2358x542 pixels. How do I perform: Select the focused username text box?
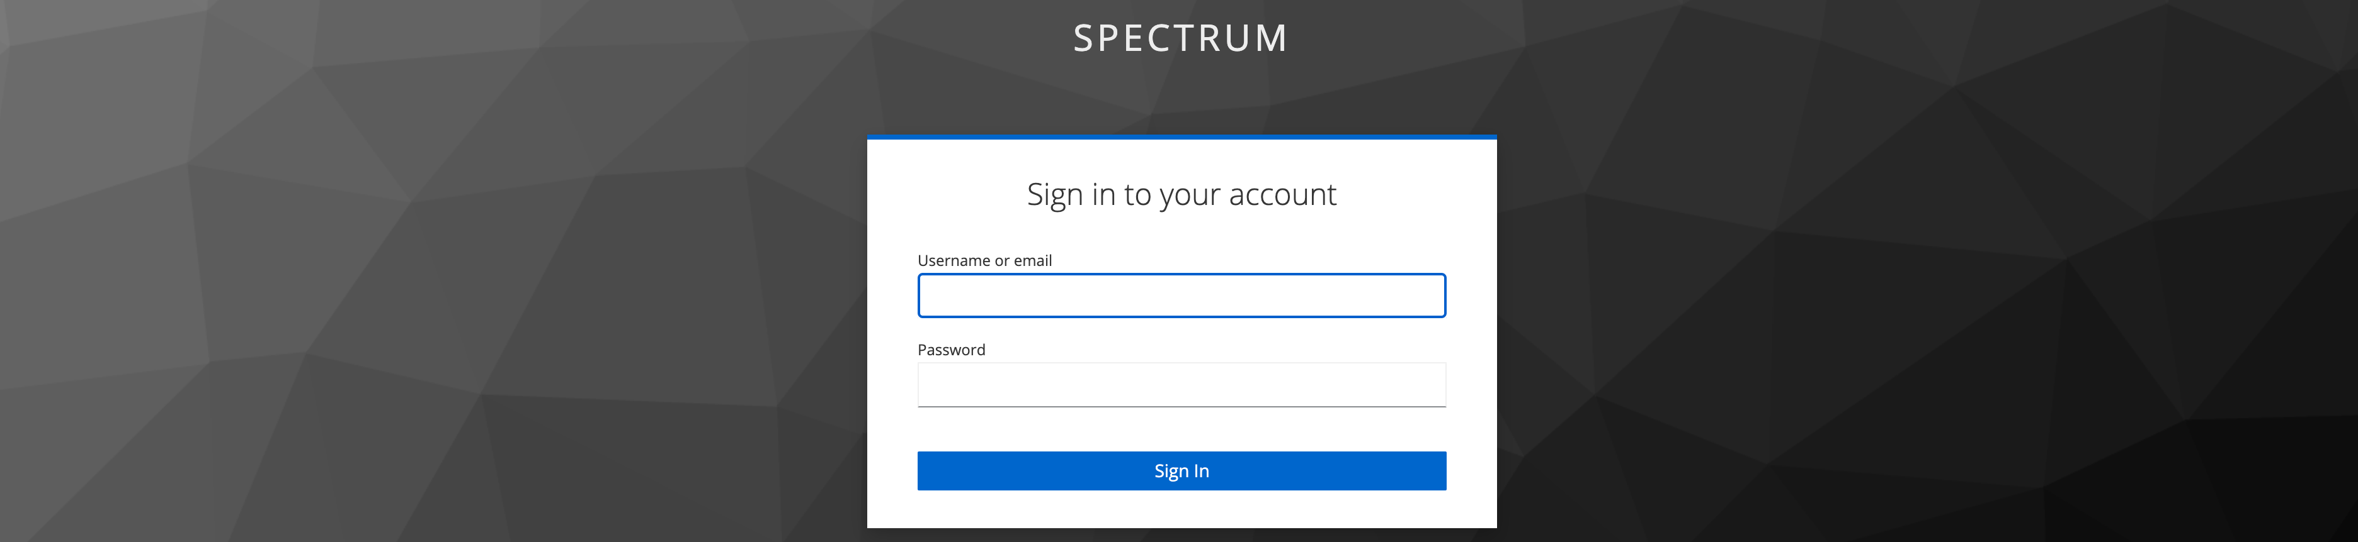1181,296
